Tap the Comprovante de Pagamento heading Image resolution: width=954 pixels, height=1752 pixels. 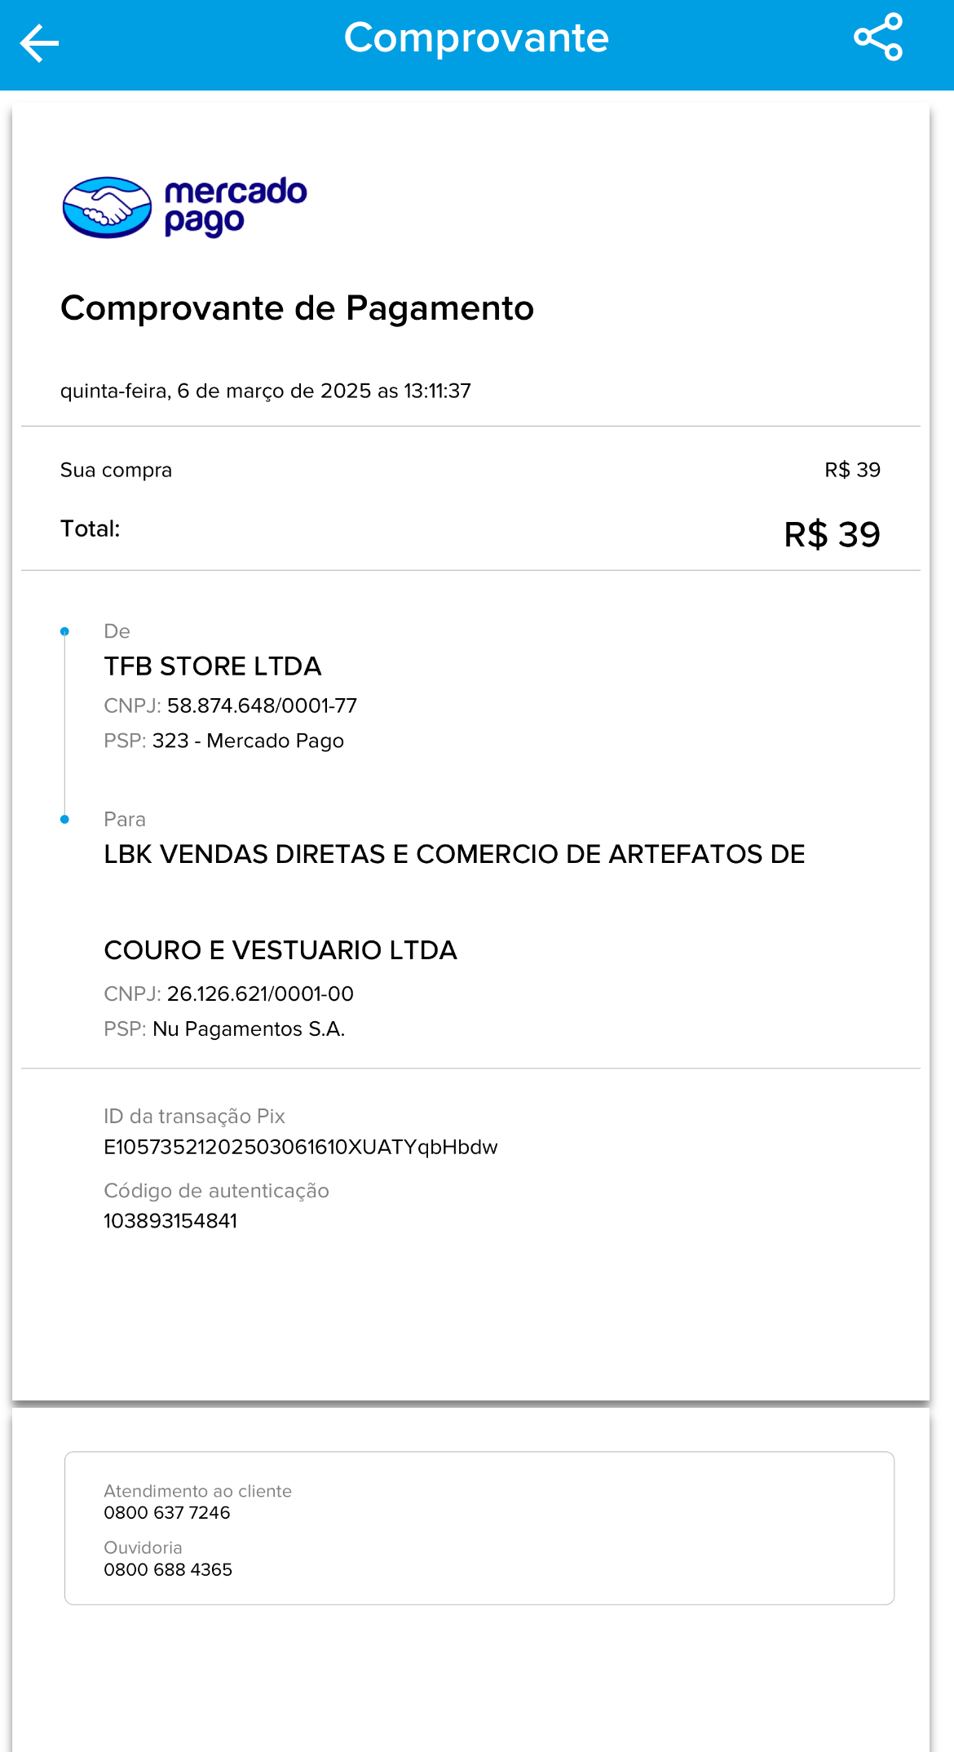tap(297, 308)
